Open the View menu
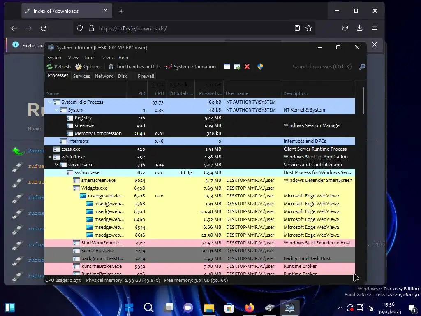421x316 pixels. coord(73,58)
